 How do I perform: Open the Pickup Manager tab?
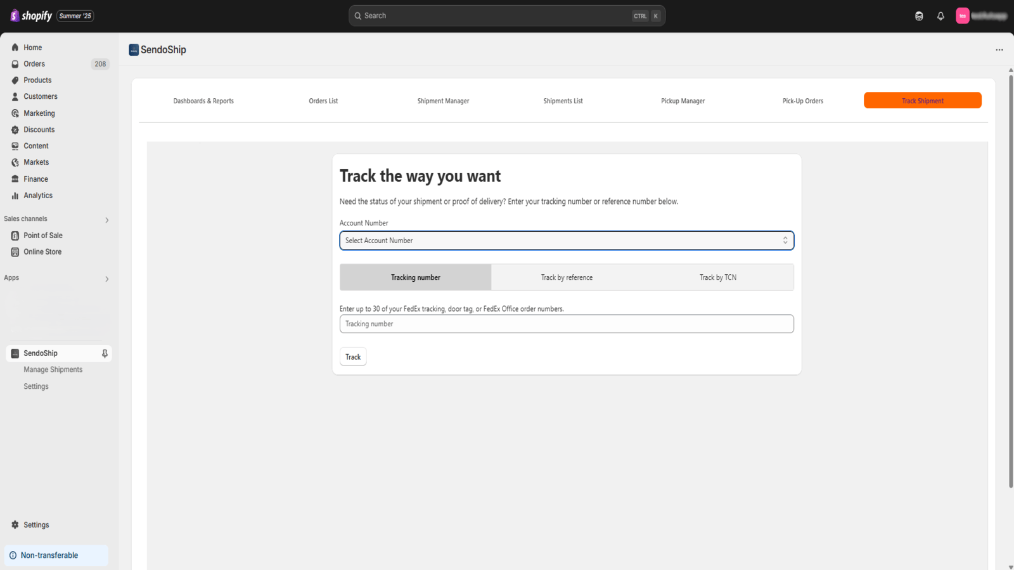(x=683, y=101)
